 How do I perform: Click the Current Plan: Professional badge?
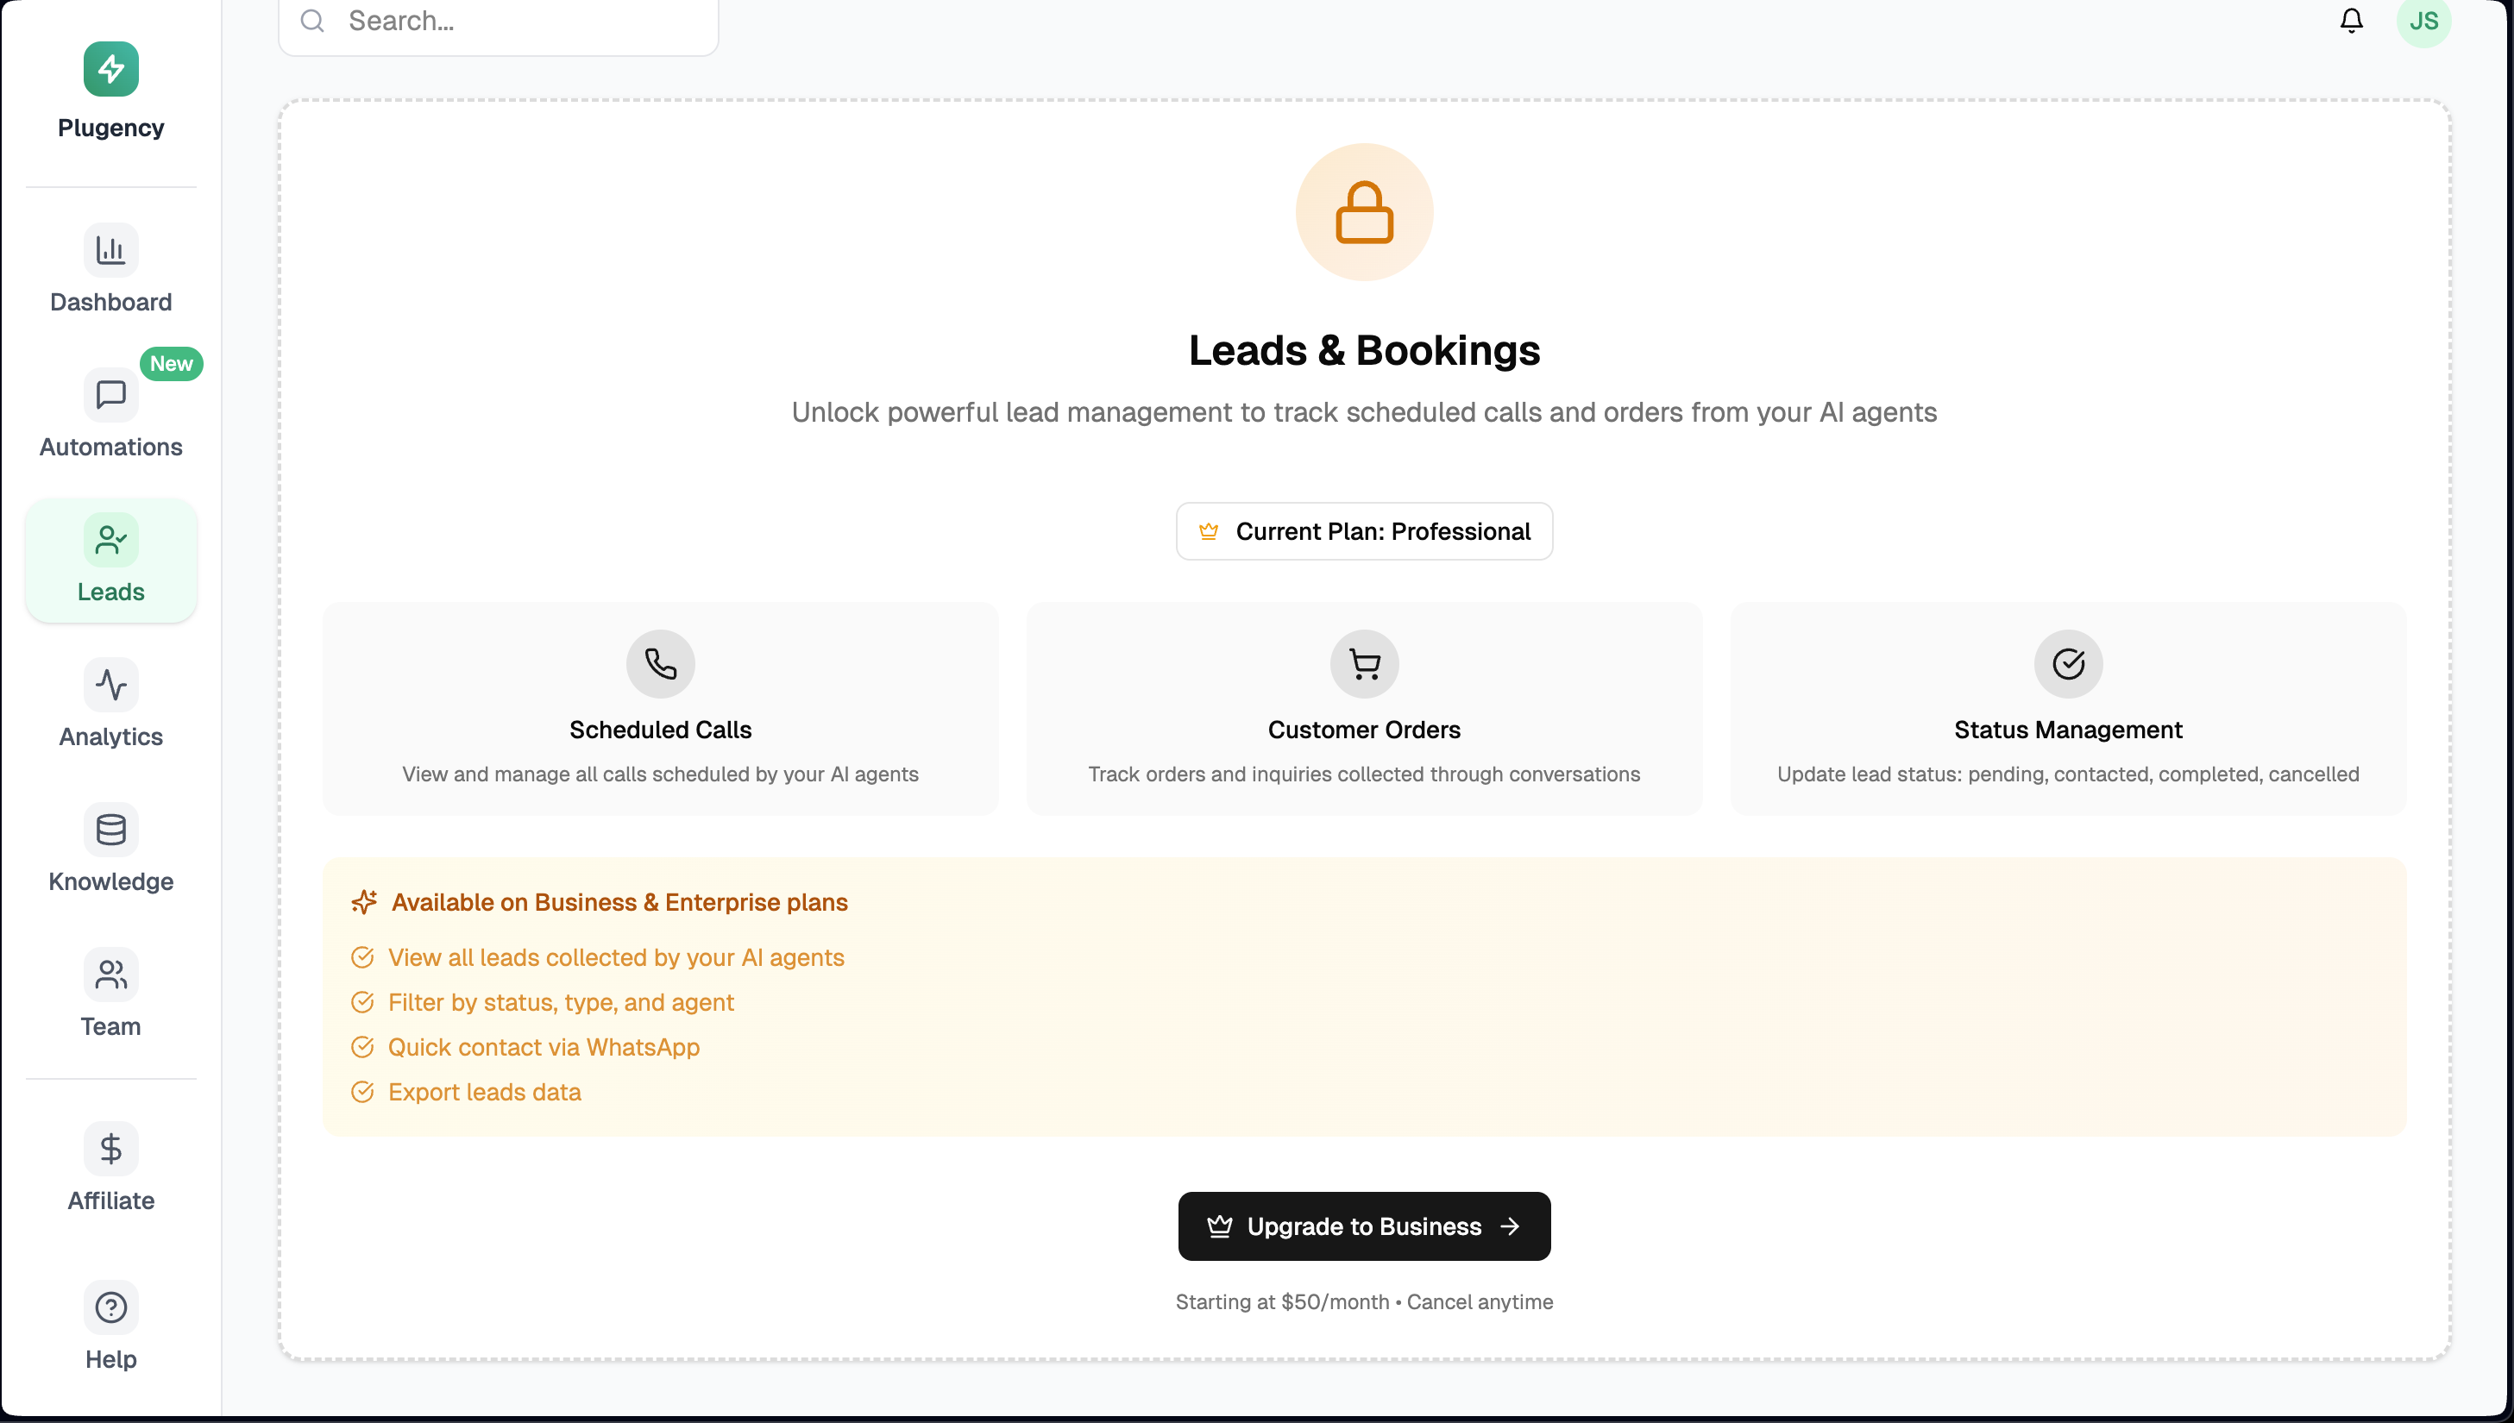(x=1365, y=530)
